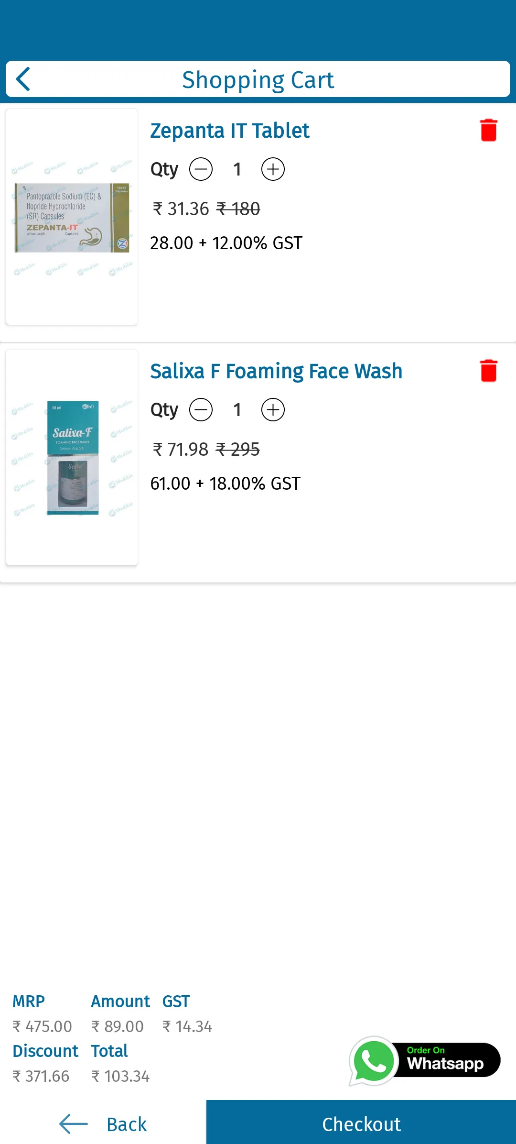Tap the Back text at bottom

(x=127, y=1124)
